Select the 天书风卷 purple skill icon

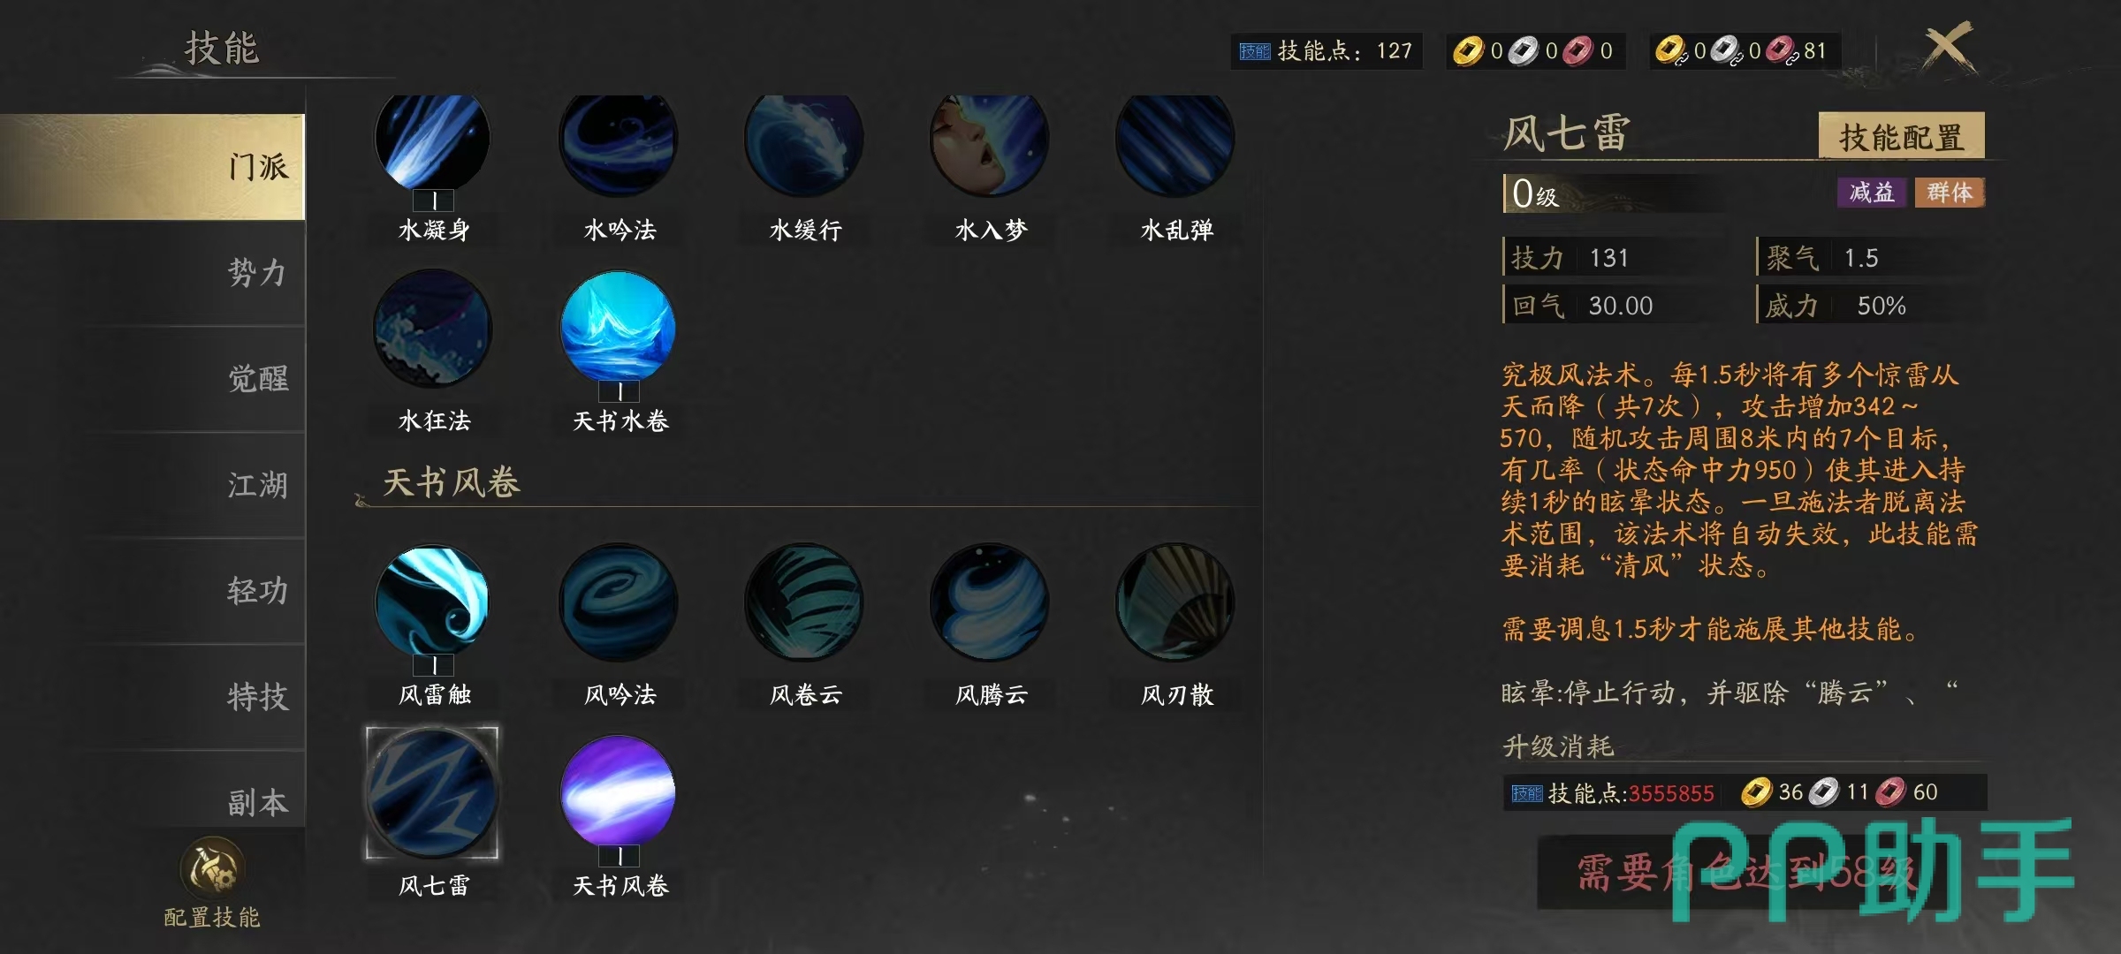click(x=619, y=791)
